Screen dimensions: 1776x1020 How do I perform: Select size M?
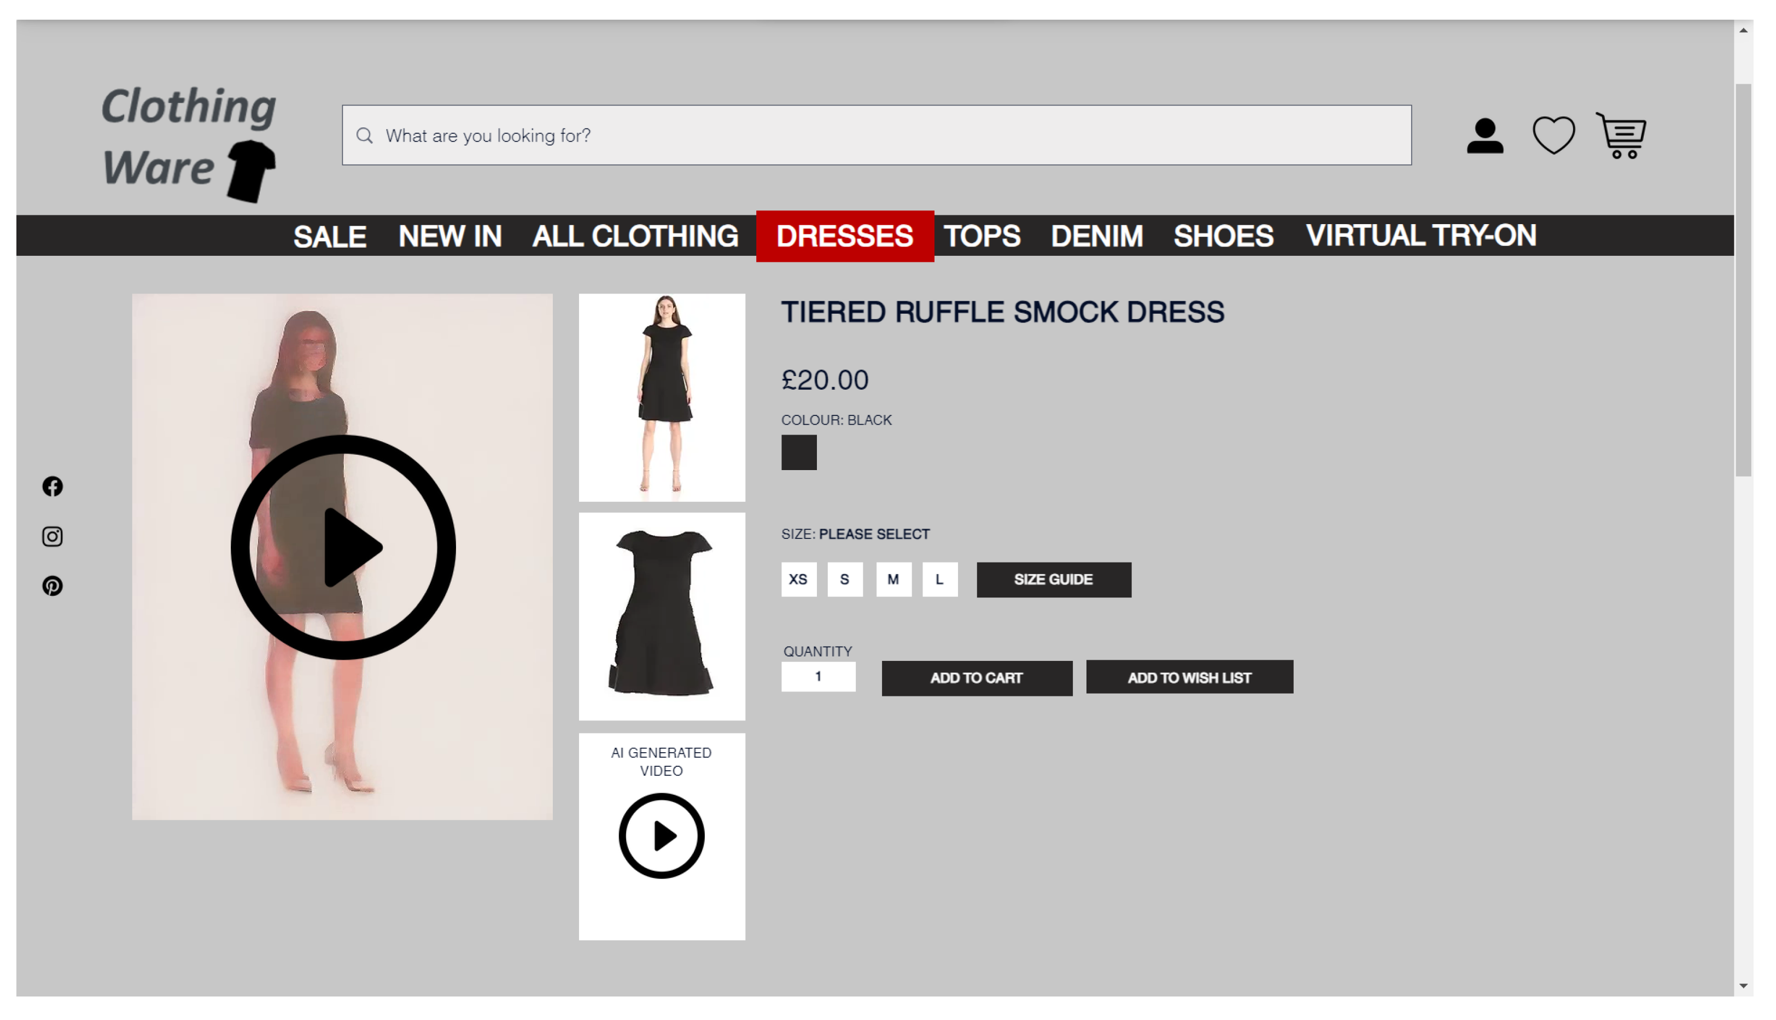pyautogui.click(x=893, y=579)
